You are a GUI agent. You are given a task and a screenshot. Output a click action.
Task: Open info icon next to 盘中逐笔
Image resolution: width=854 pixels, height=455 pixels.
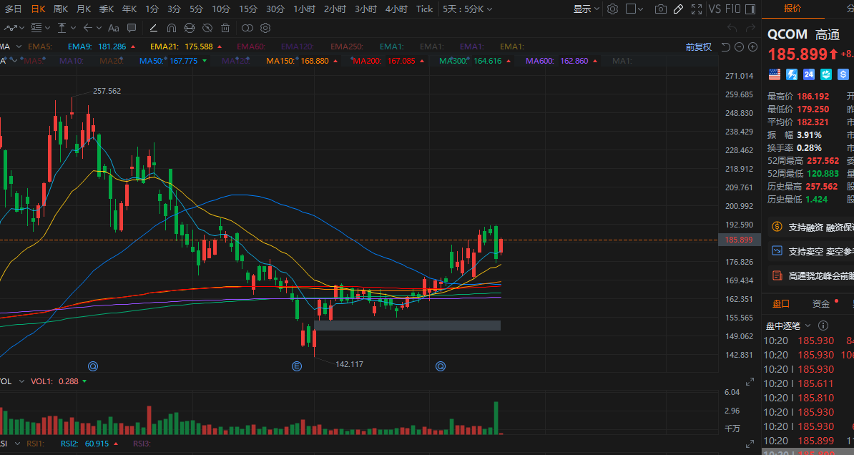[x=823, y=326]
